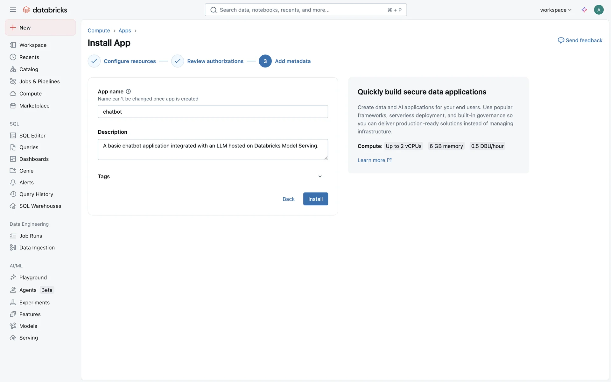611x382 pixels.
Task: Focus the global search bar
Action: pos(305,10)
